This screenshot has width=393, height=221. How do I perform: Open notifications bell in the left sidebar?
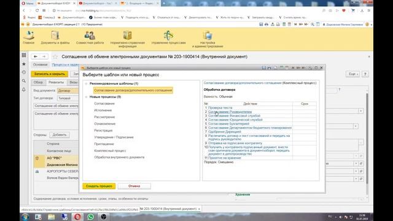24,90
